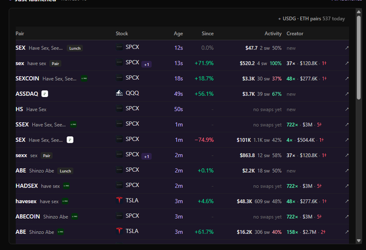Click green badge next to havesex
This screenshot has height=250, width=366.
(x=65, y=202)
